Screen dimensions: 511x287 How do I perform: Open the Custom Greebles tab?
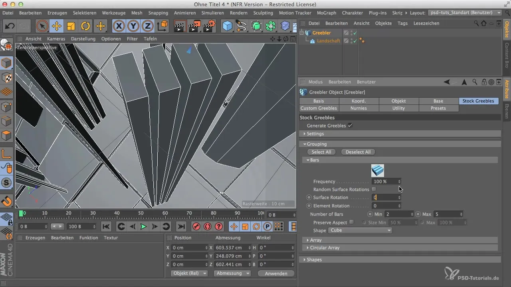click(x=319, y=108)
